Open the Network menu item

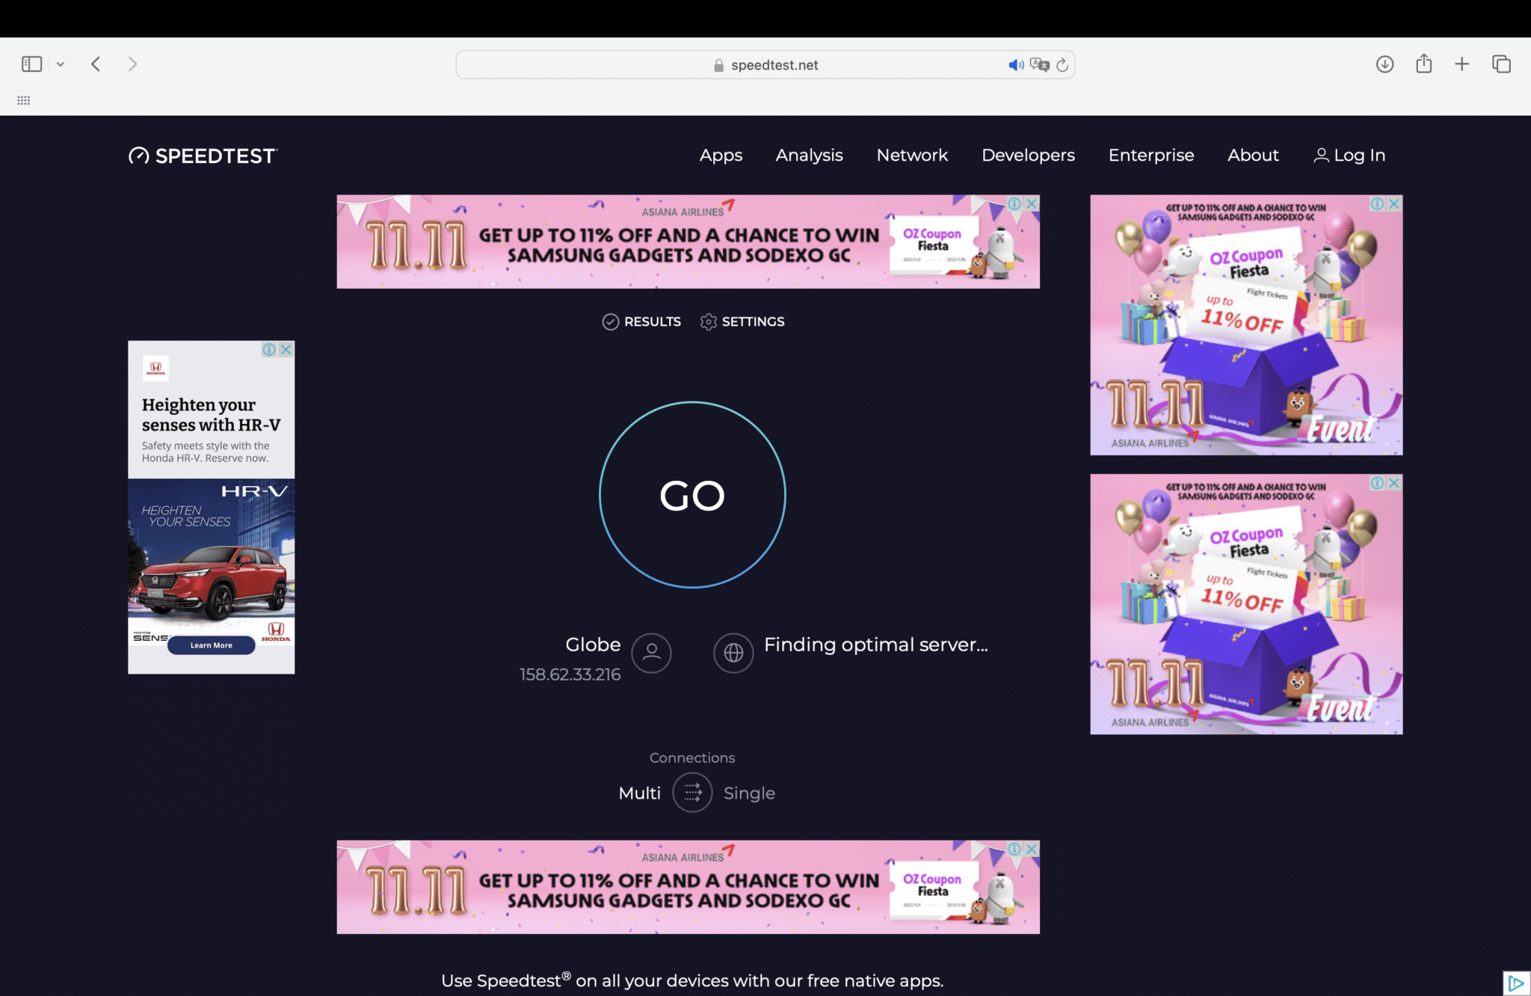[x=912, y=156]
